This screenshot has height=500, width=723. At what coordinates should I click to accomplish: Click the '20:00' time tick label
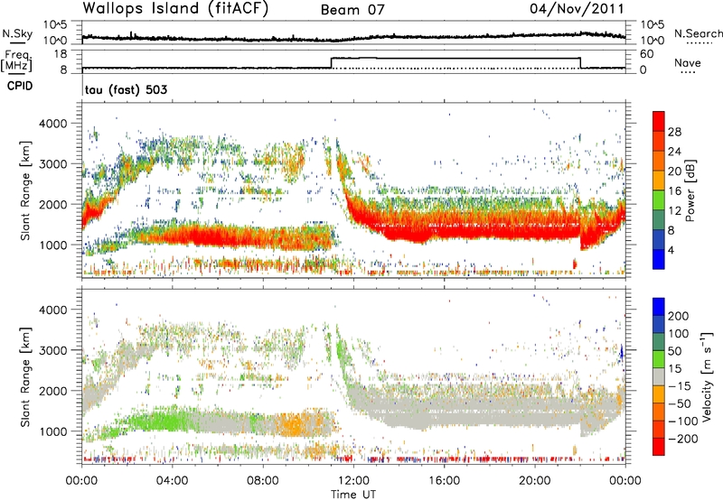[x=534, y=481]
